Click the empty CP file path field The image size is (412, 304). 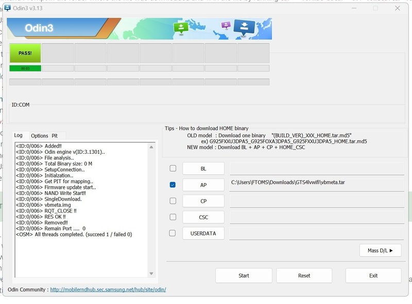point(317,201)
